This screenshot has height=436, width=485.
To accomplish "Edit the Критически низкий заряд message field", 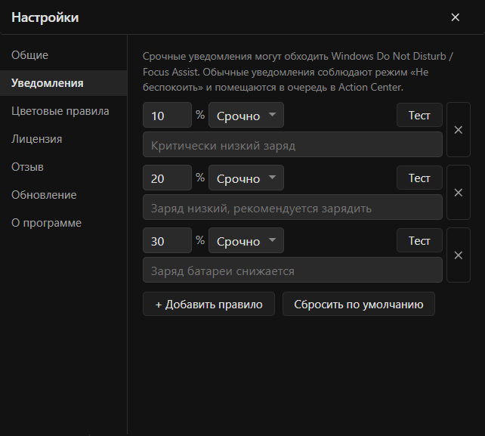I will click(x=292, y=144).
